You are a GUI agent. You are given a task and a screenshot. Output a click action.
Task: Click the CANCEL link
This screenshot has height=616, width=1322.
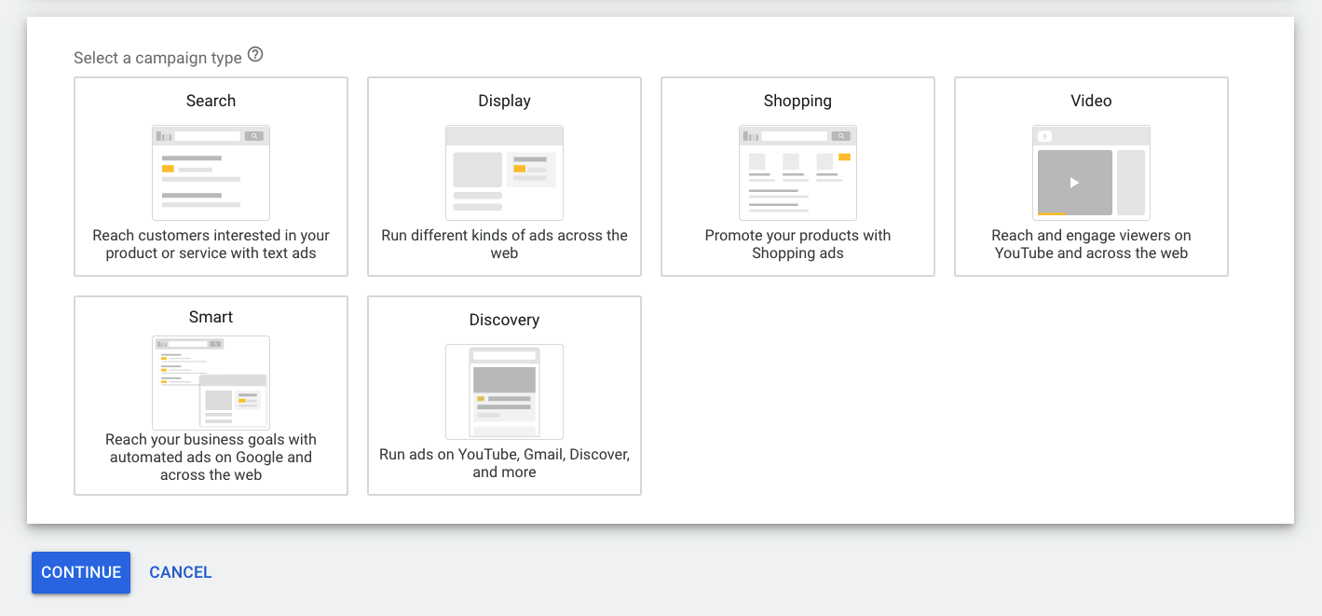[x=180, y=572]
